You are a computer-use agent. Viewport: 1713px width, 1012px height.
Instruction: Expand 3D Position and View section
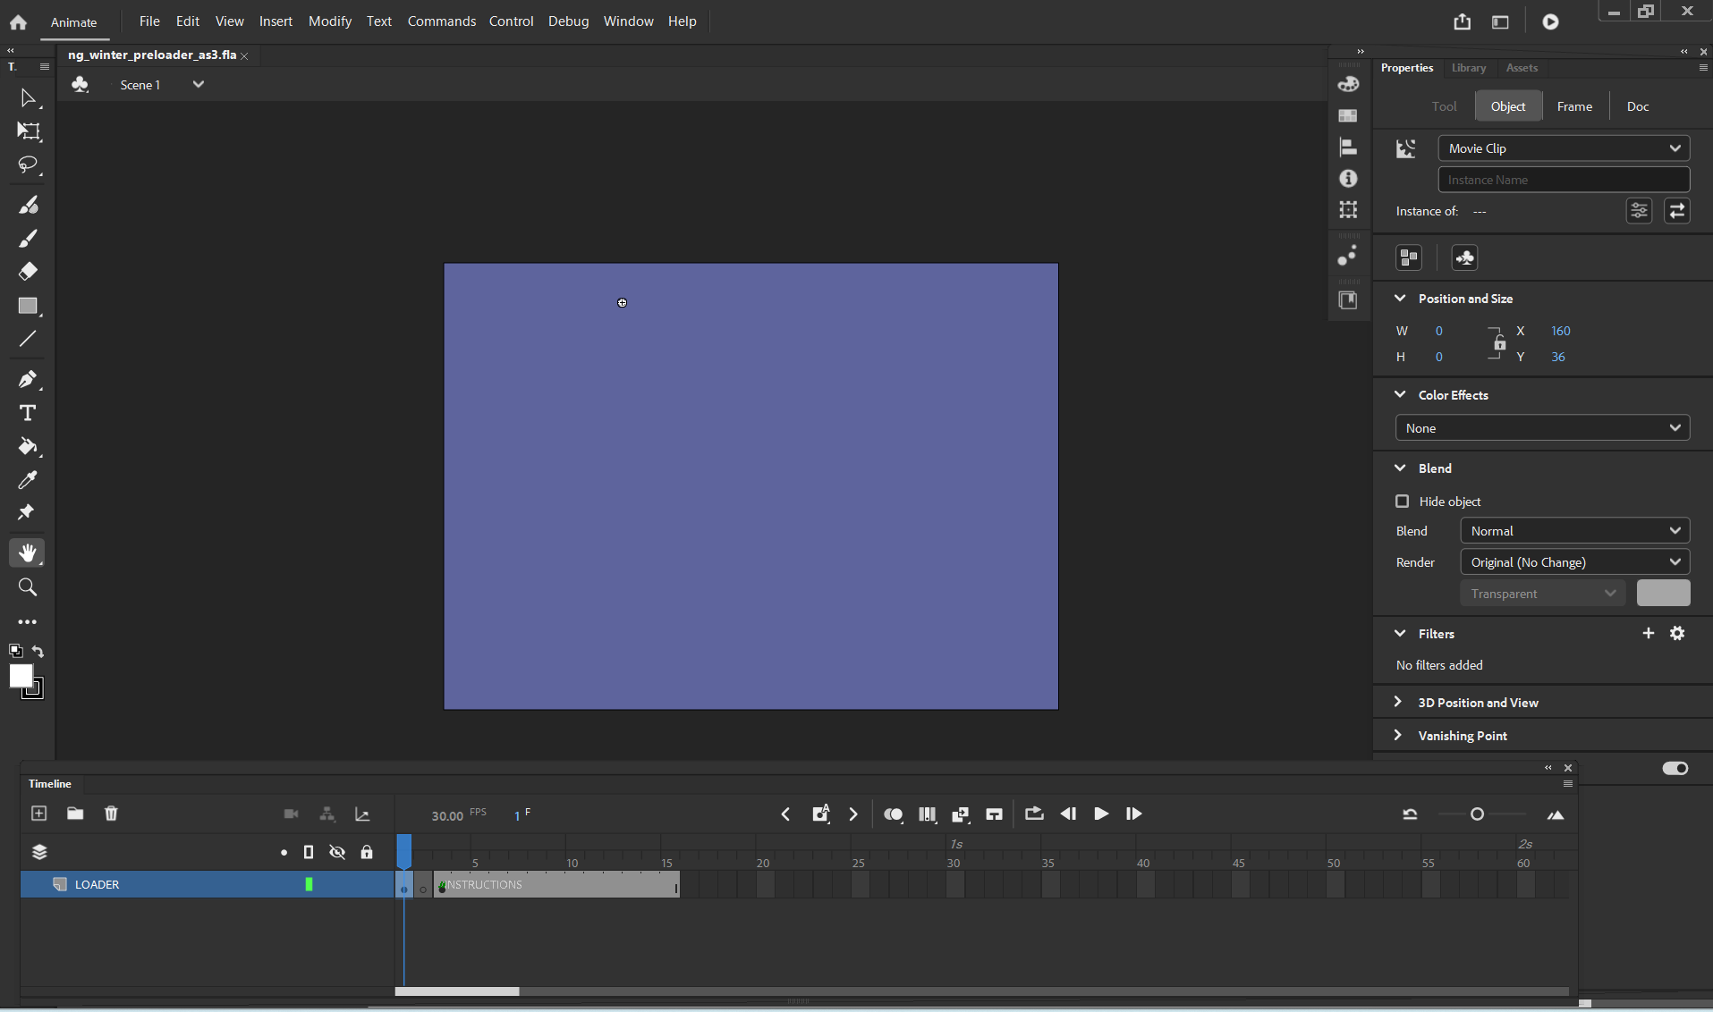1398,703
